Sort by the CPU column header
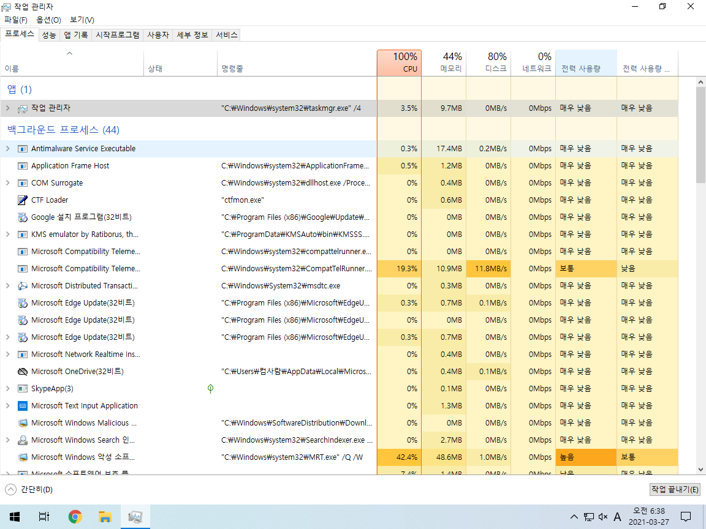 tap(400, 63)
